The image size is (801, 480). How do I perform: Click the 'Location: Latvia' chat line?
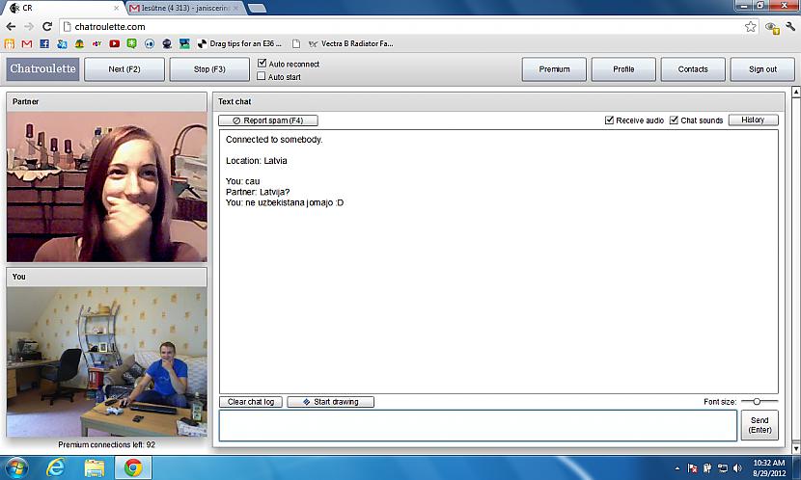pos(257,161)
